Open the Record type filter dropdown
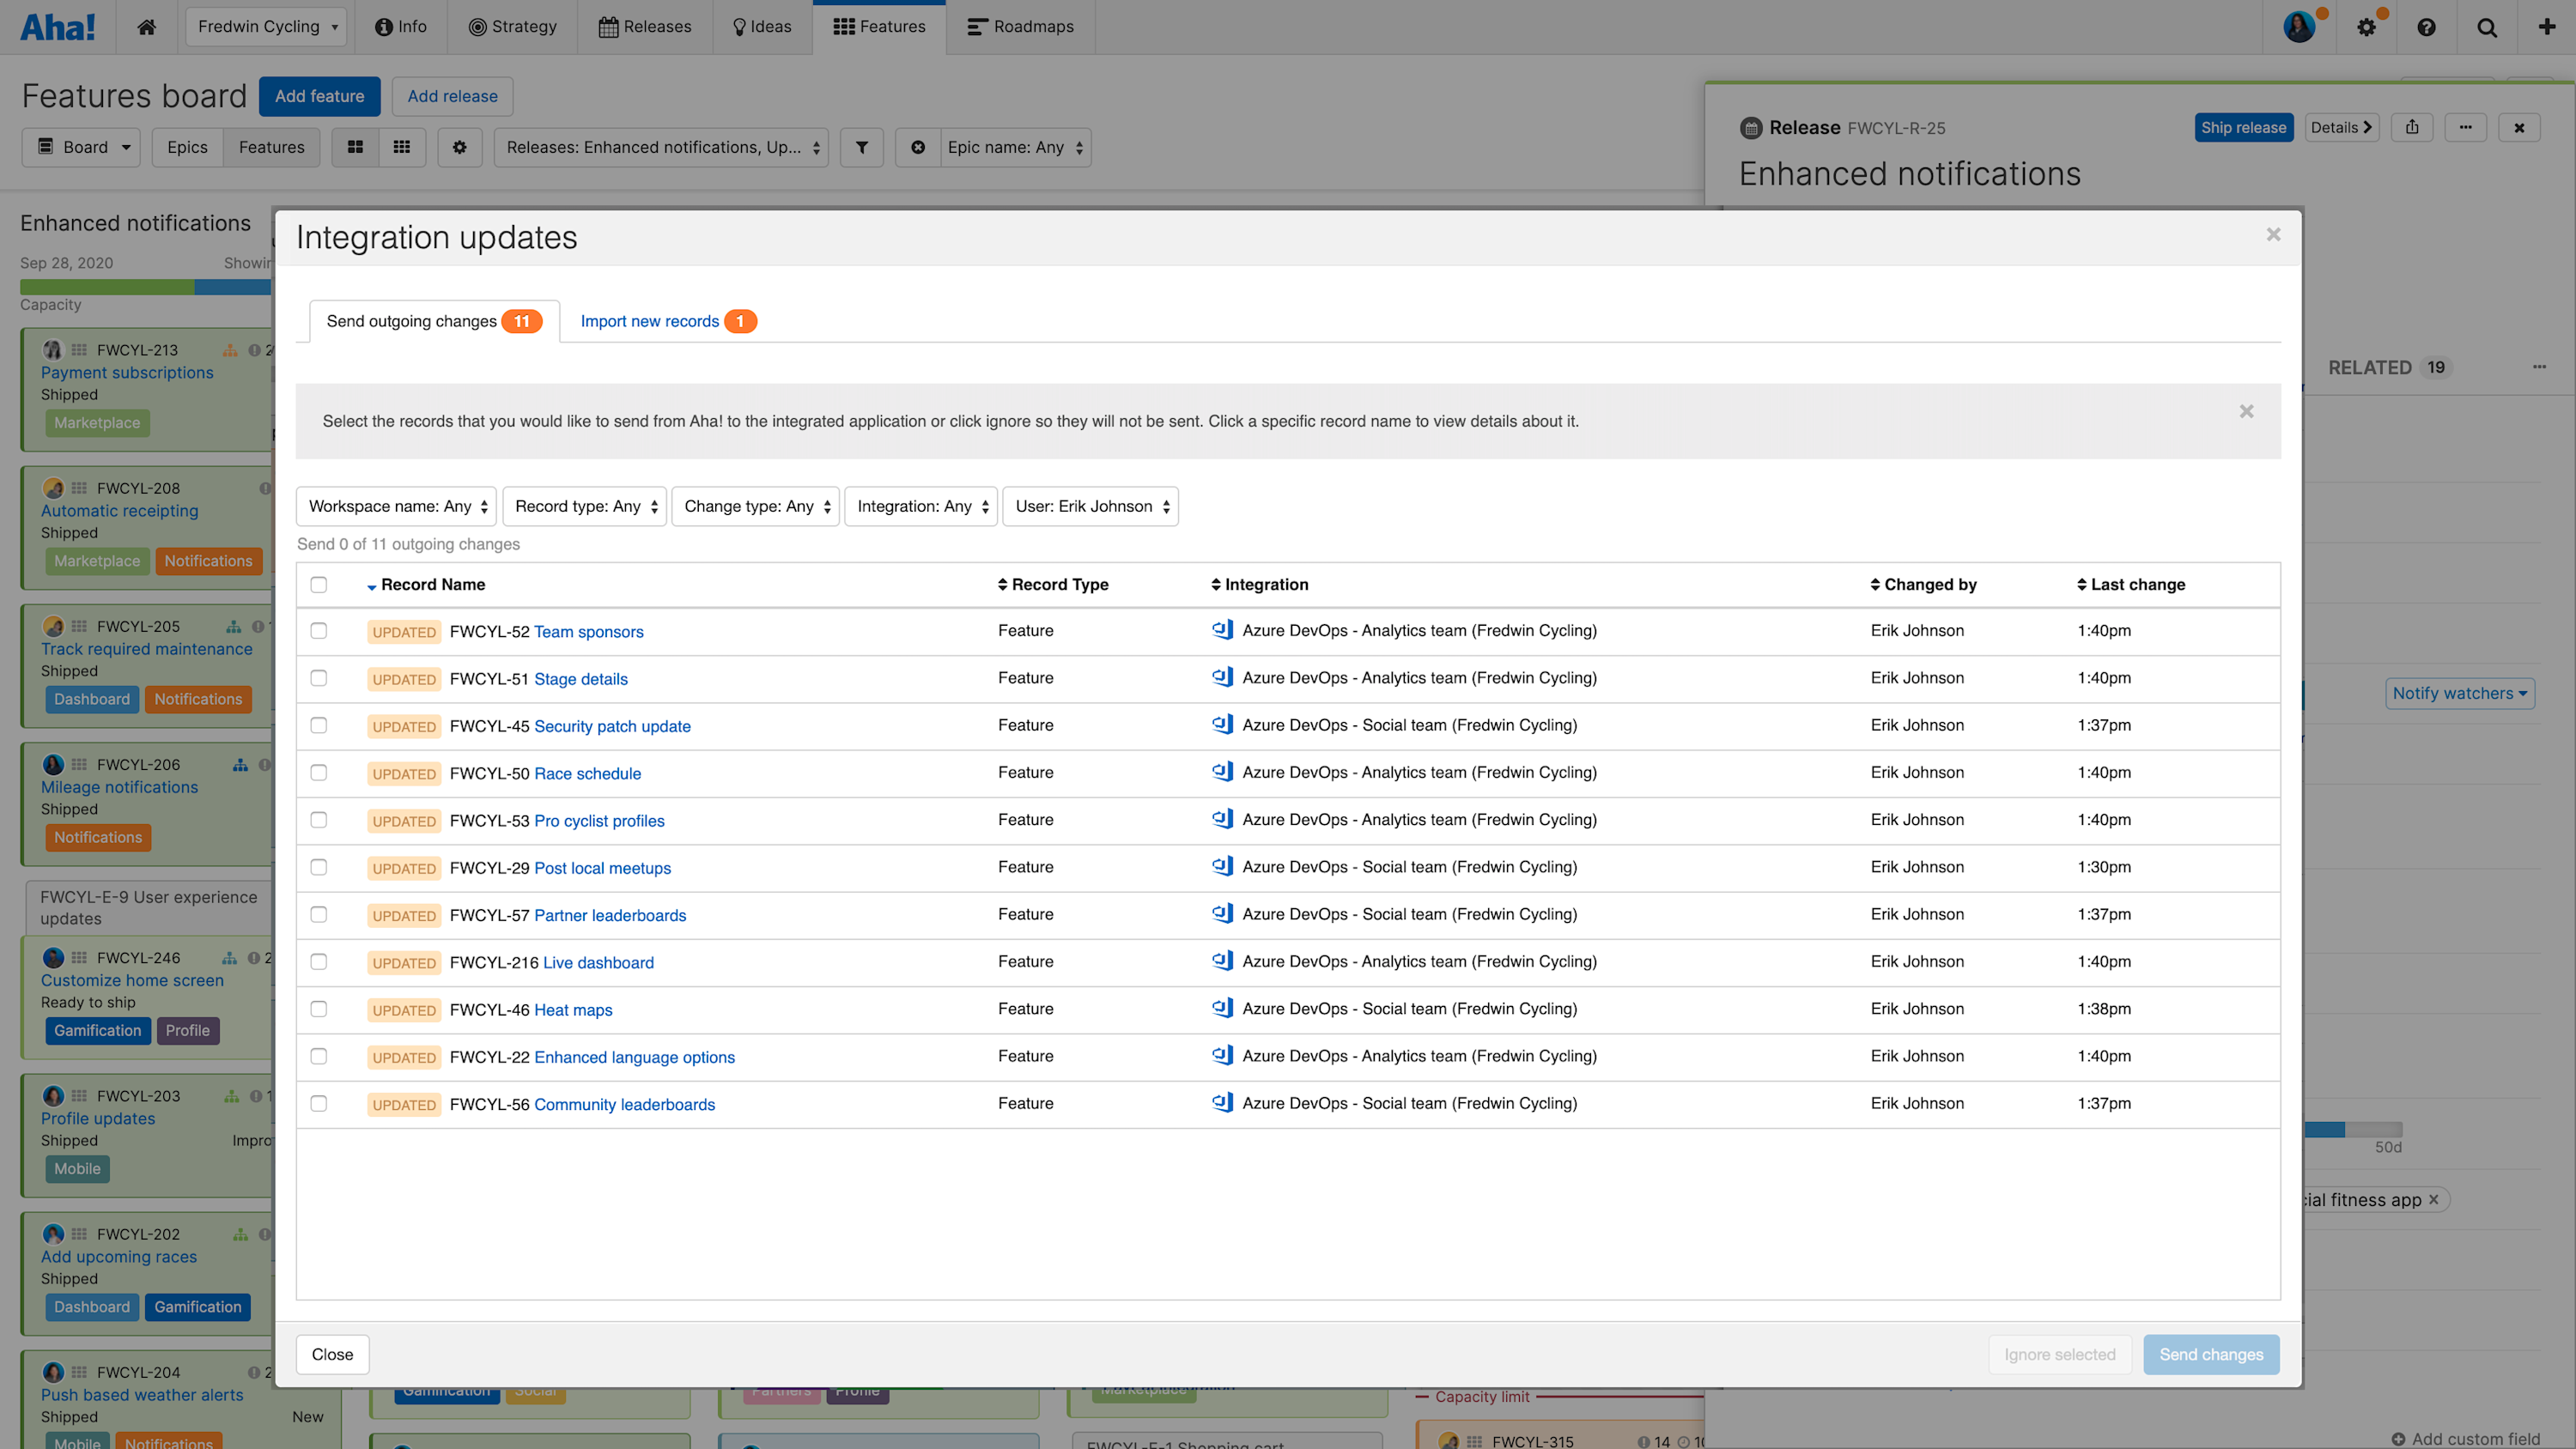The image size is (2576, 1449). [584, 506]
